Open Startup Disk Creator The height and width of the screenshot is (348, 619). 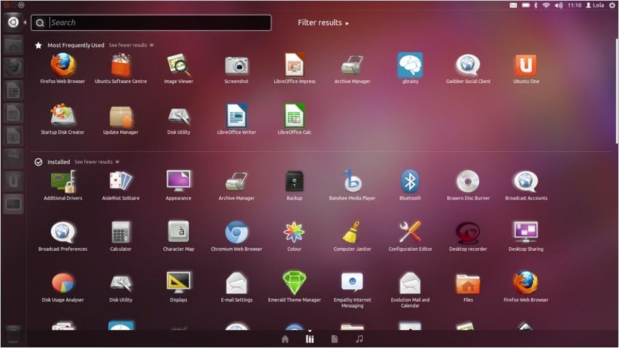click(x=63, y=115)
